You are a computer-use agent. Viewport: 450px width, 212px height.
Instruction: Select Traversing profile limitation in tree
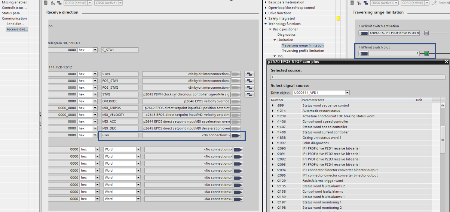pos(303,51)
